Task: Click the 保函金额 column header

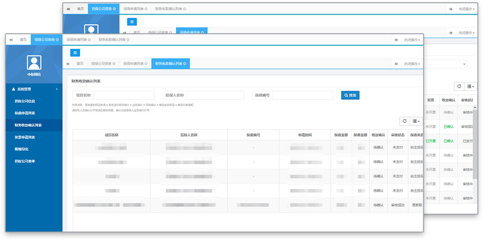Action: tap(341, 135)
